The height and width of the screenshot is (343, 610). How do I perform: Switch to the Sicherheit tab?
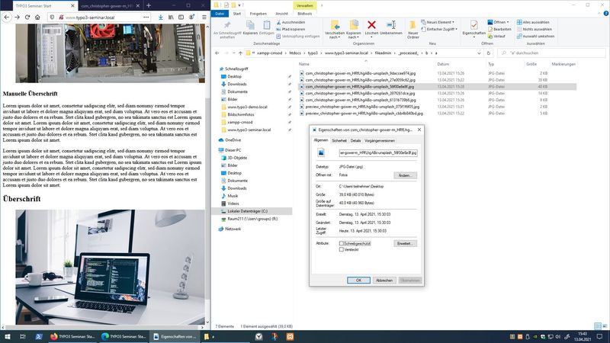tap(339, 140)
